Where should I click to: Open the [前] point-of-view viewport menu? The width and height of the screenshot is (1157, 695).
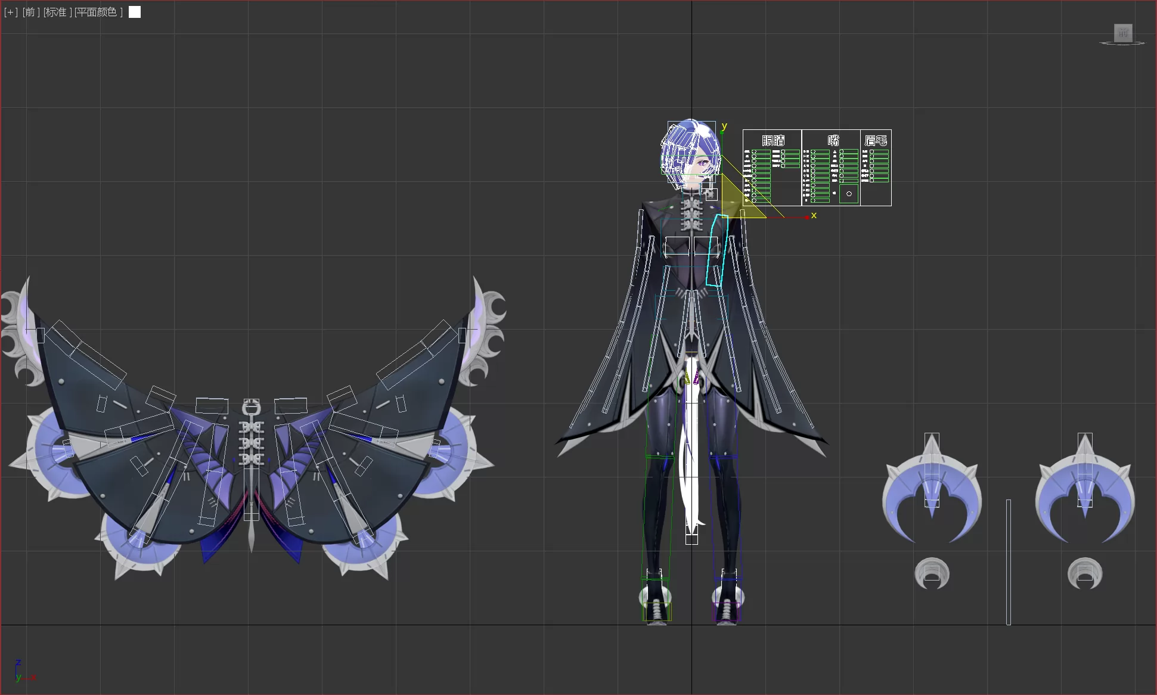(31, 12)
